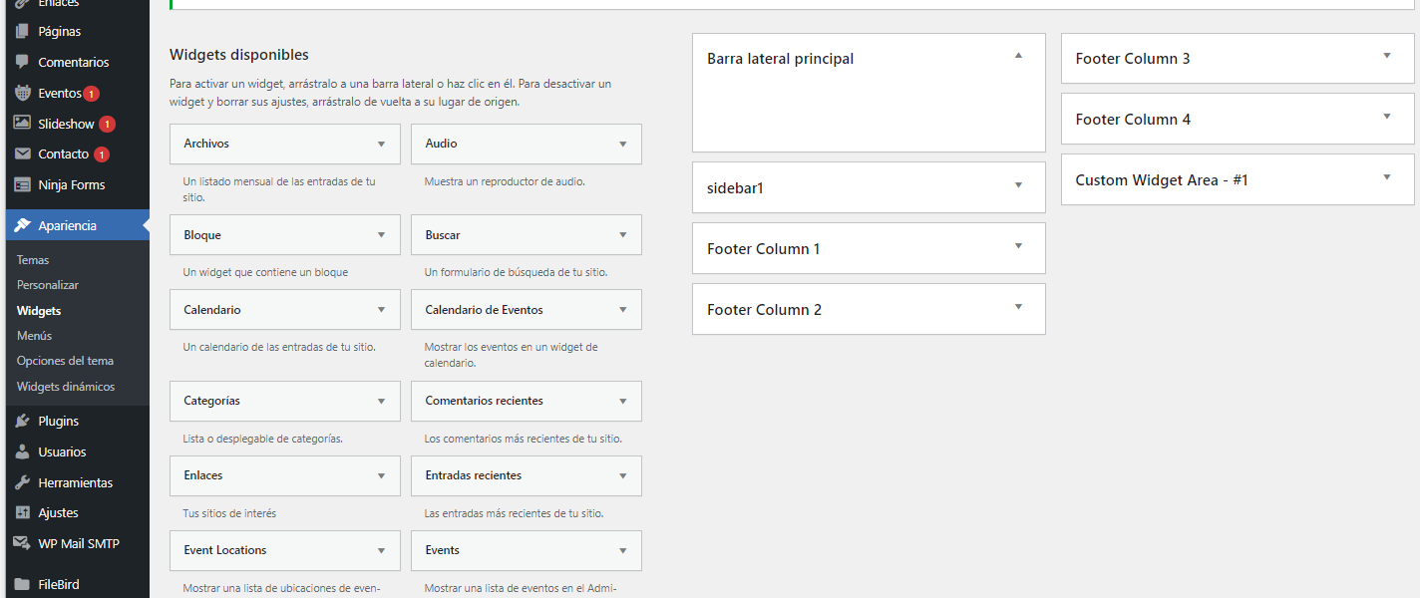Expand the Custom Widget Area #1 arrow
1420x598 pixels.
(x=1386, y=177)
